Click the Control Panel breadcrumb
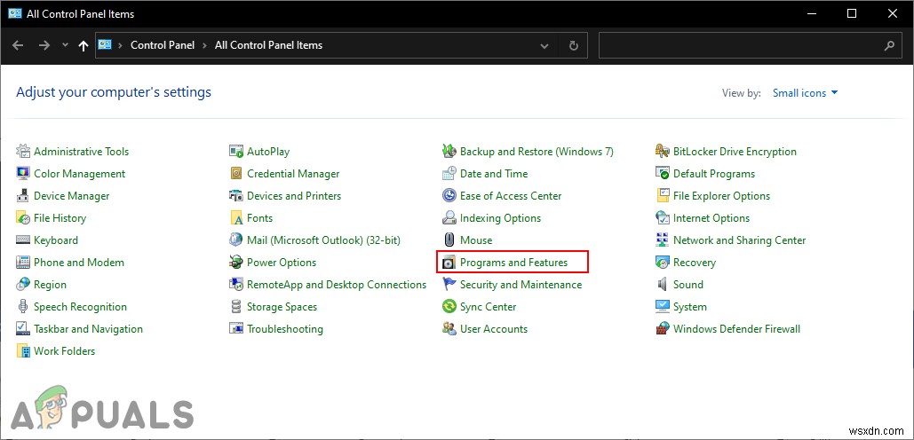This screenshot has height=440, width=914. click(163, 45)
